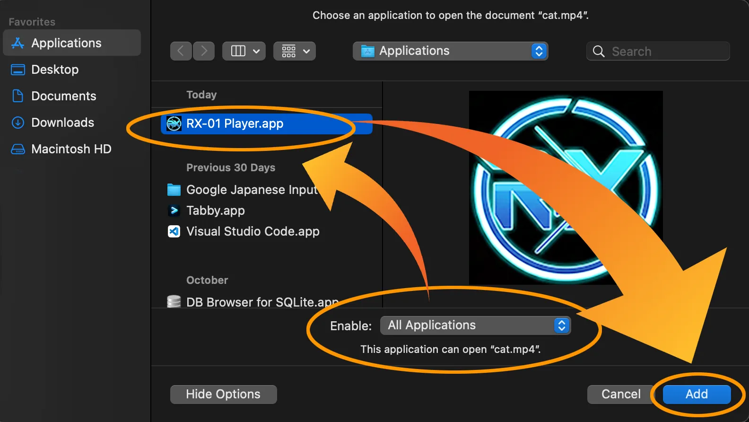The width and height of the screenshot is (749, 422).
Task: Click the search magnifier icon
Action: click(599, 52)
